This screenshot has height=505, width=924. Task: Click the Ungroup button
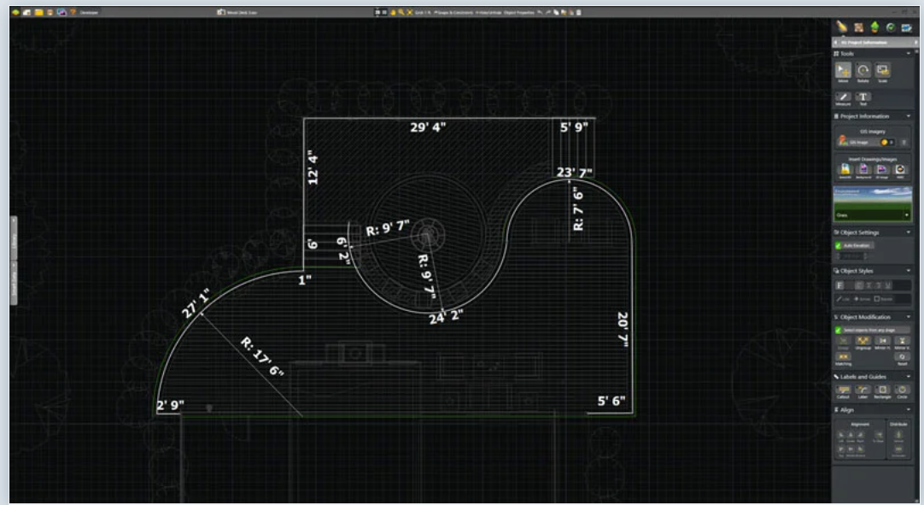coord(863,343)
